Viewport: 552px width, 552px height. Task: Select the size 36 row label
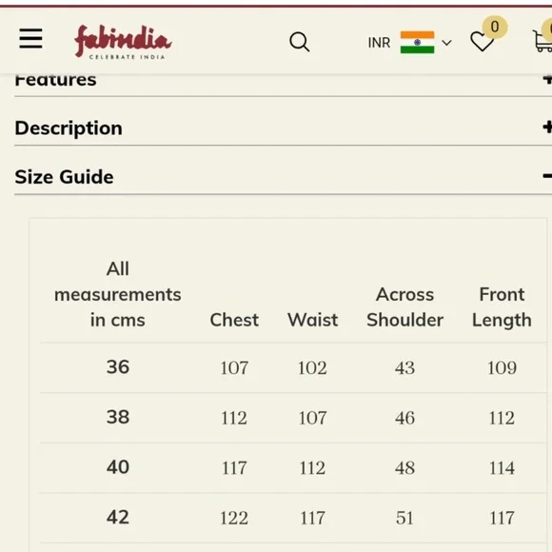coord(118,366)
